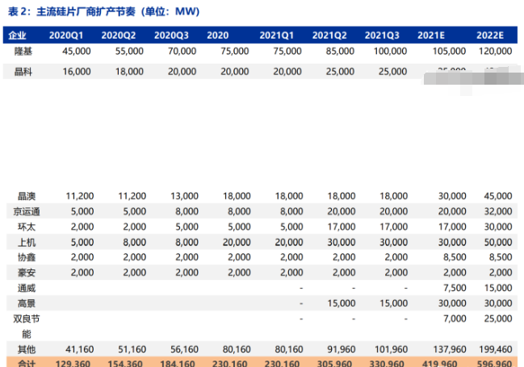Select the 企业 column header

coord(18,35)
